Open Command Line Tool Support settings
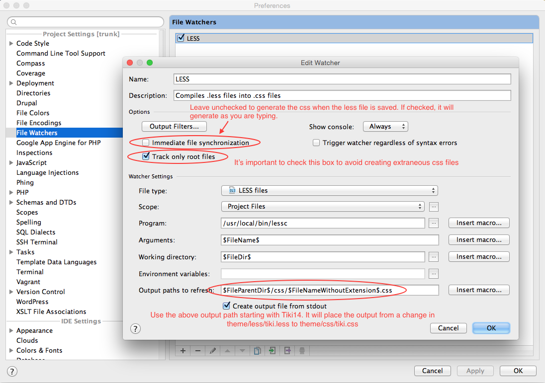The width and height of the screenshot is (545, 383). tap(61, 53)
